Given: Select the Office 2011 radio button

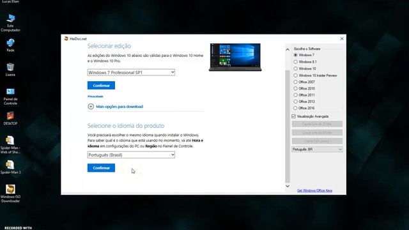Looking at the screenshot, I should [295, 95].
